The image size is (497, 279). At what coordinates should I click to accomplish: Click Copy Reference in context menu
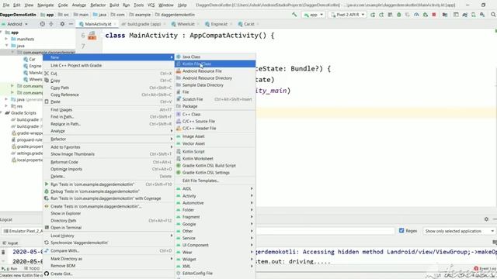(109, 95)
